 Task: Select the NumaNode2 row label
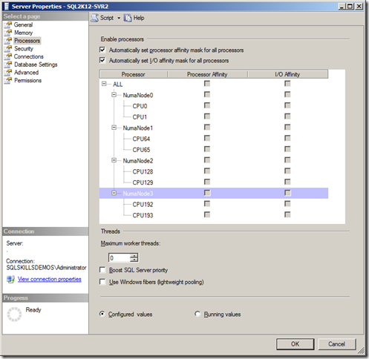coord(138,161)
